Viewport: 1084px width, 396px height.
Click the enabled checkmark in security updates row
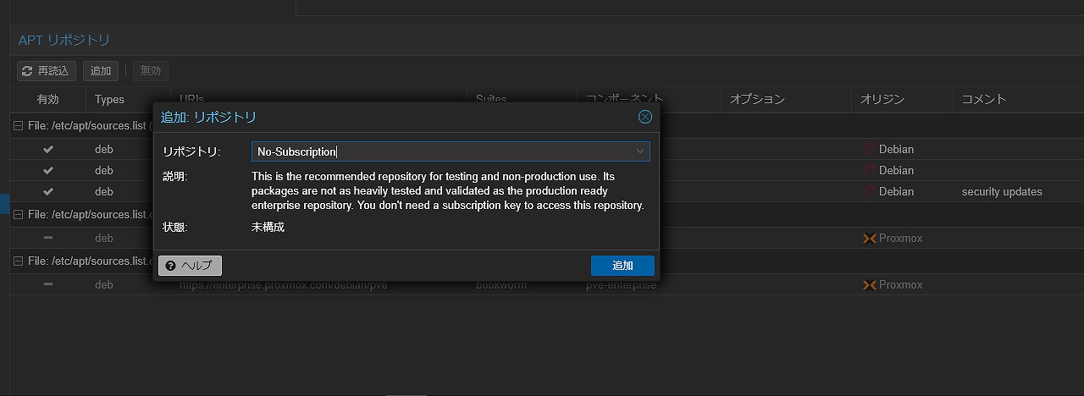(x=48, y=192)
